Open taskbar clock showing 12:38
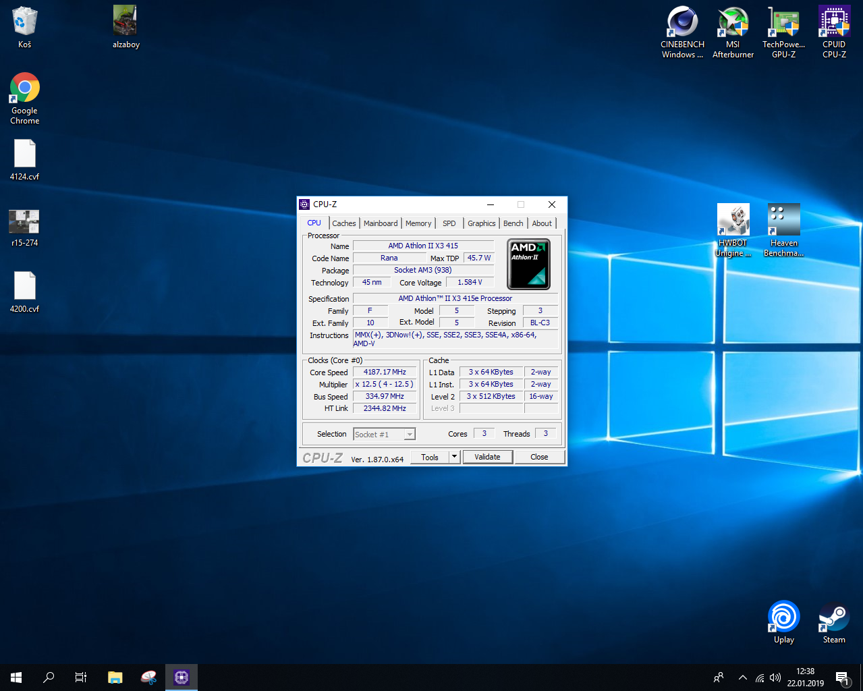Viewport: 863px width, 691px height. (x=806, y=678)
